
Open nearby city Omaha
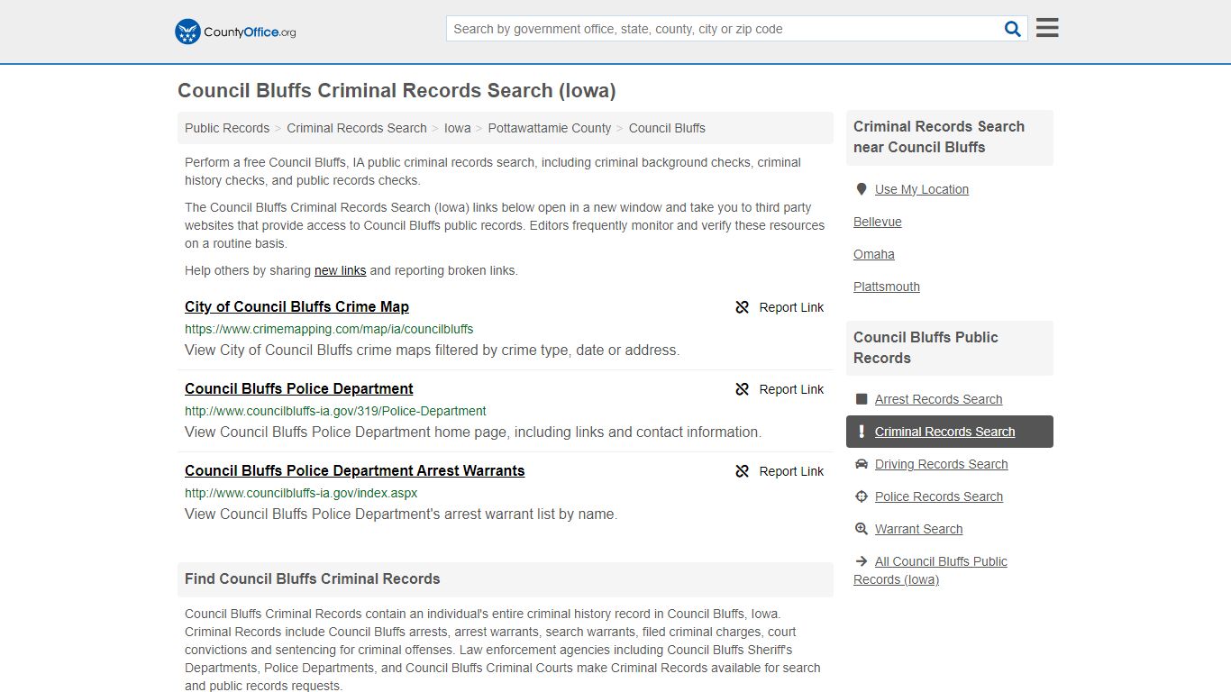pos(874,254)
